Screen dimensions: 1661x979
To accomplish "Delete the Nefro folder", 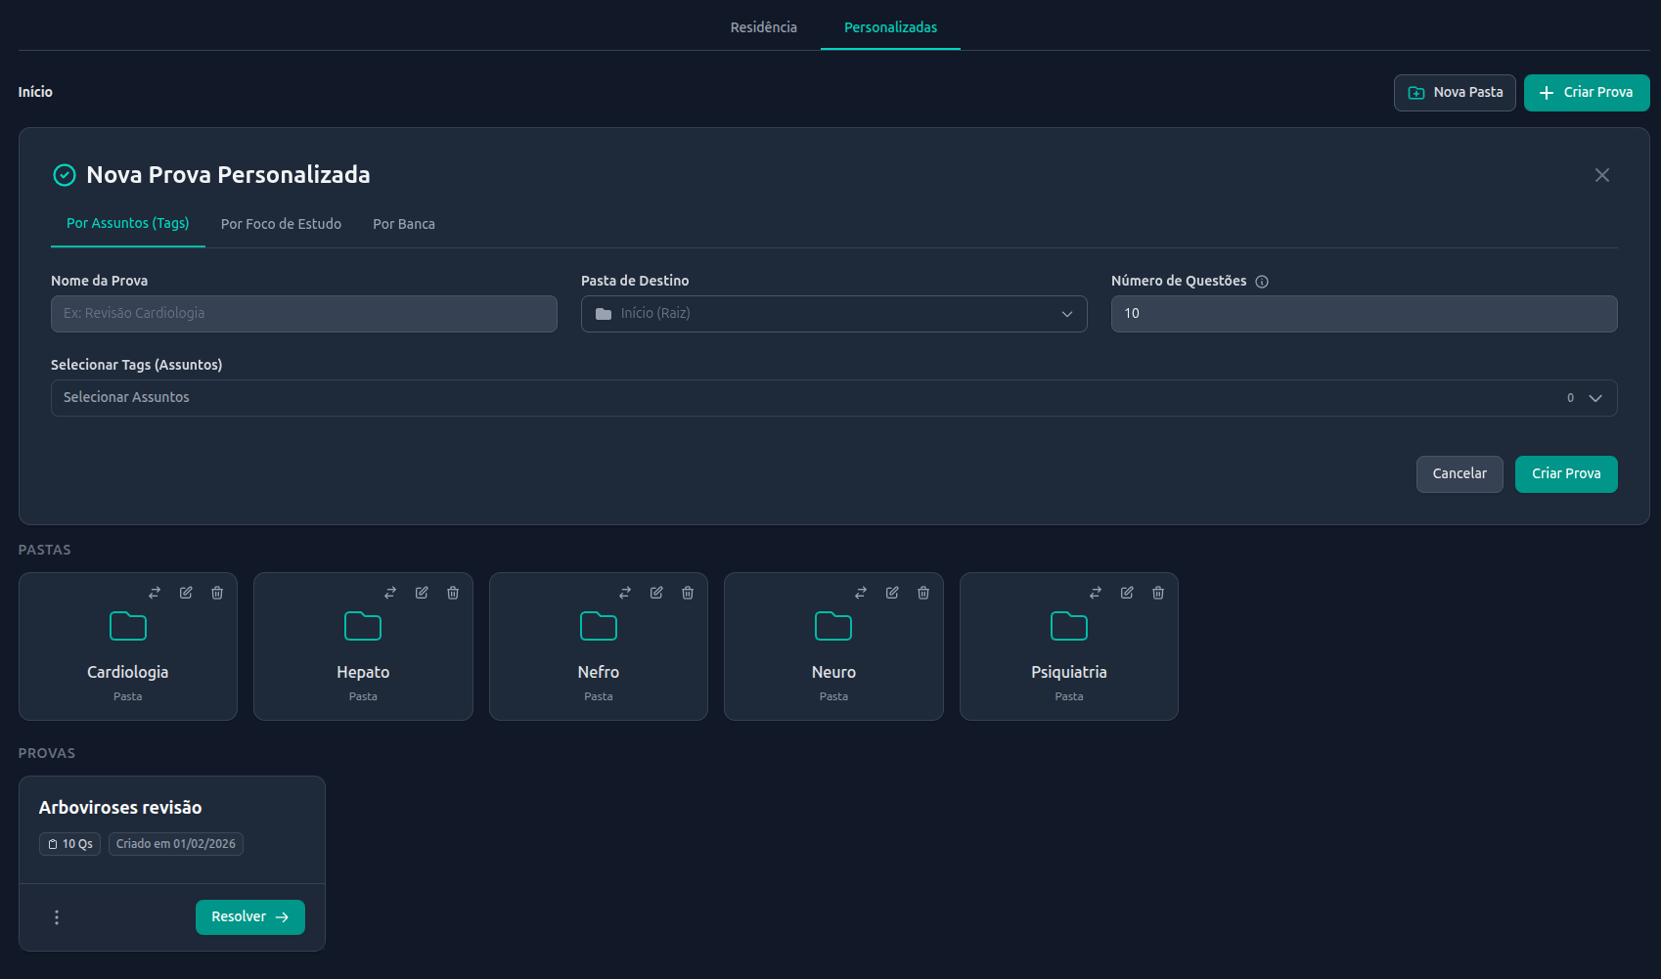I will (688, 593).
